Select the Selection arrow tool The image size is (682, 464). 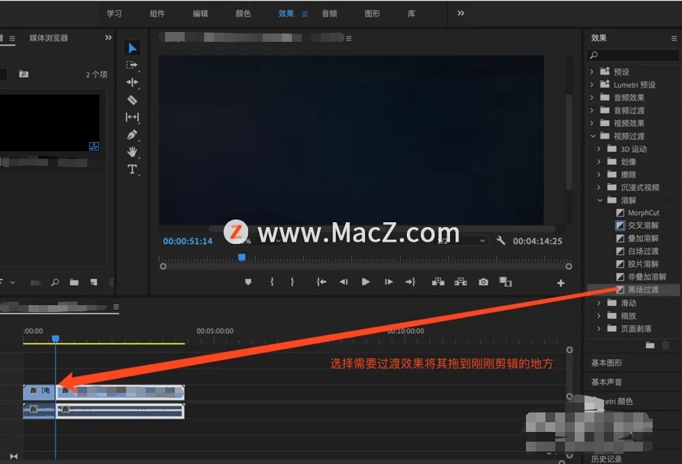tap(132, 48)
